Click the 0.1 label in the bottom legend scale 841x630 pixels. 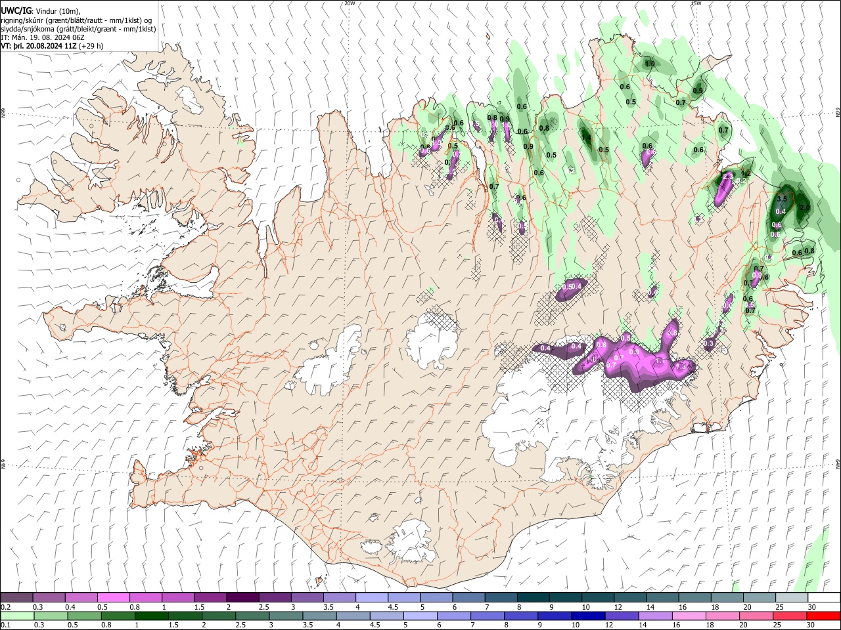(x=5, y=625)
